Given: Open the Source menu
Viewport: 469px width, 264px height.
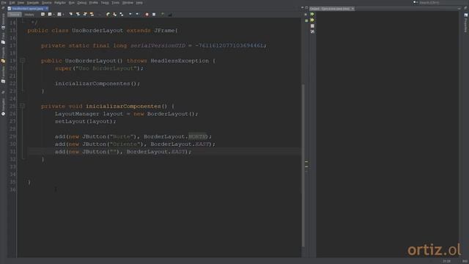Looking at the screenshot, I should pos(47,3).
